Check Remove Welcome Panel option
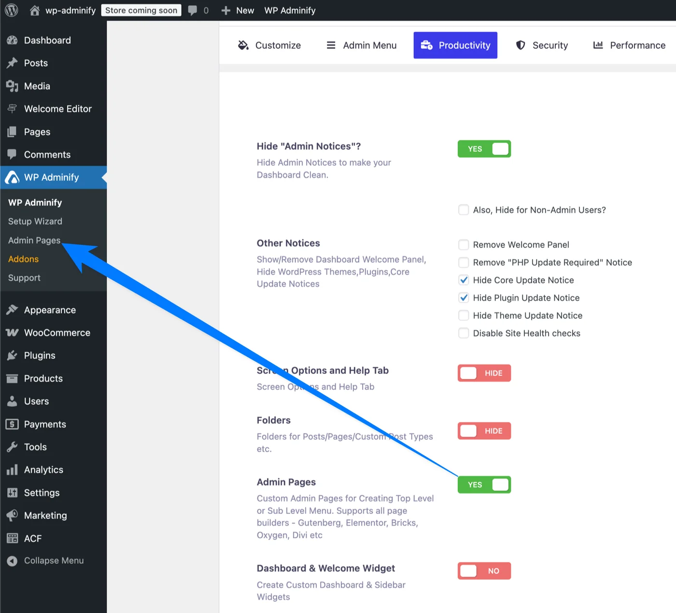The width and height of the screenshot is (676, 613). click(x=464, y=244)
